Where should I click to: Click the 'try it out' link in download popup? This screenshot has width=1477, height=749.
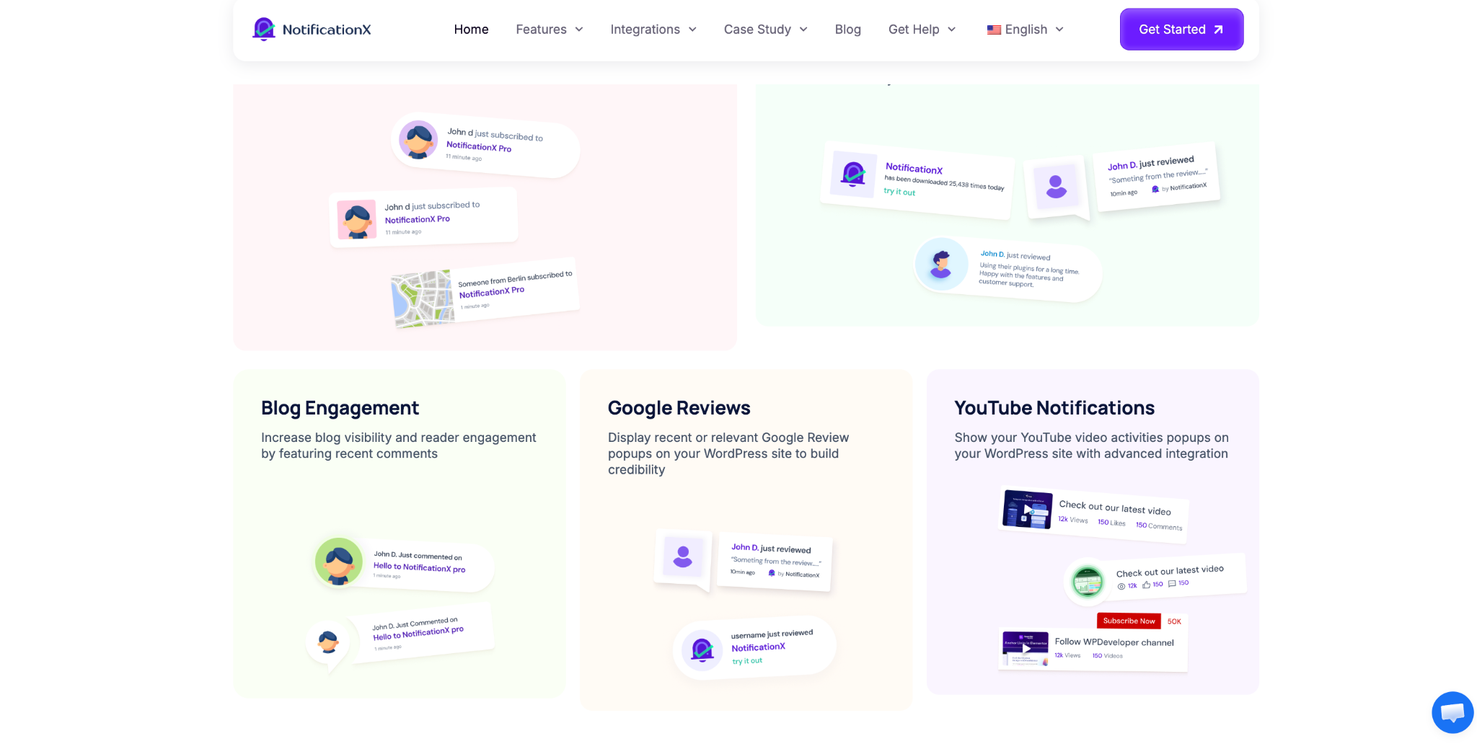[x=899, y=192]
